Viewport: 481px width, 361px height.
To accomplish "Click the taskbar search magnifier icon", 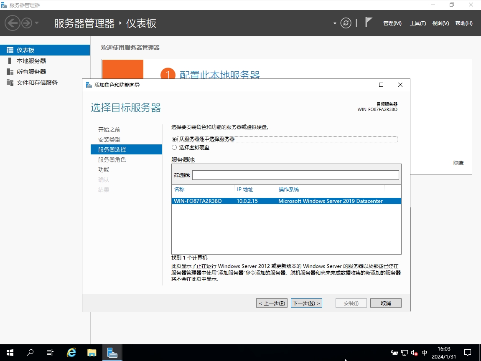I will (x=30, y=353).
